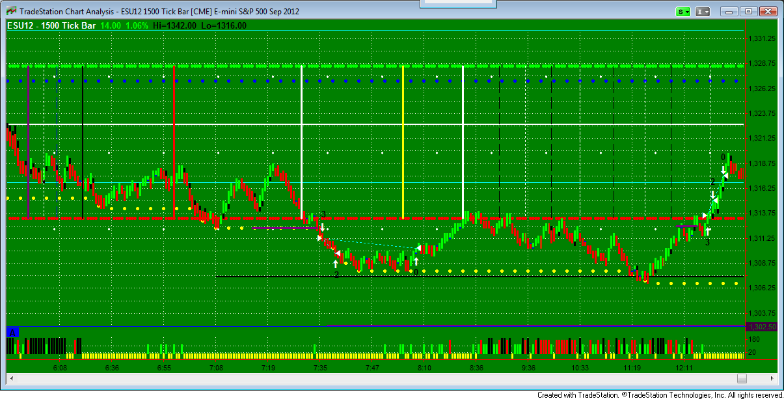The height and width of the screenshot is (399, 784).
Task: Click the 1,303.75 price axis label
Action: click(x=761, y=313)
